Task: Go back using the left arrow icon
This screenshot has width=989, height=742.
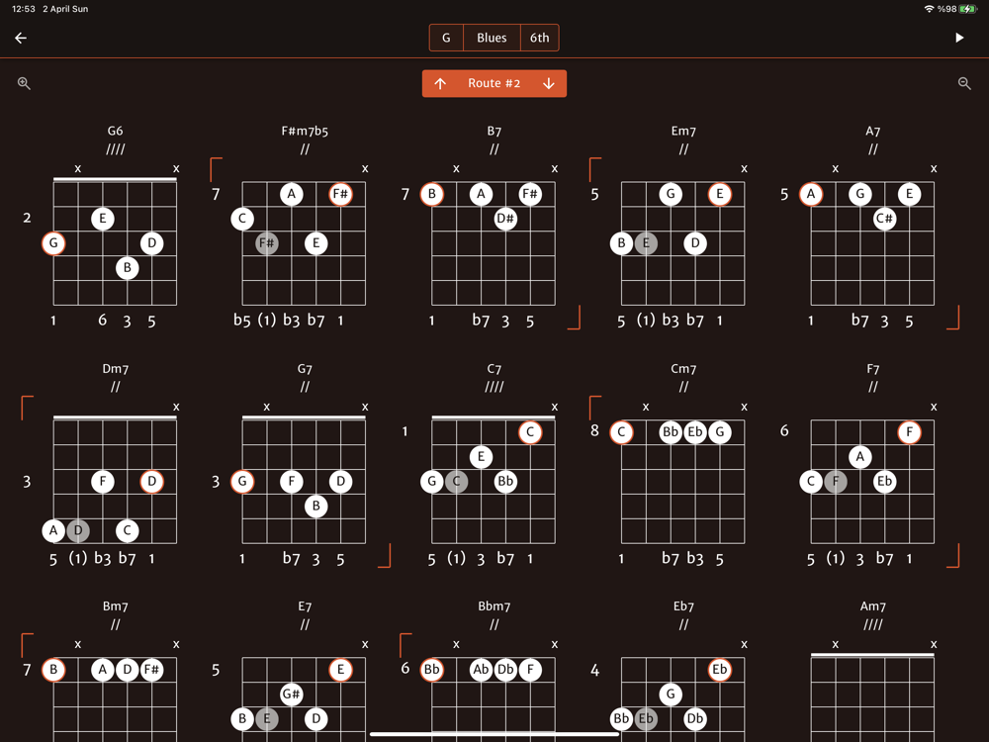Action: 21,38
